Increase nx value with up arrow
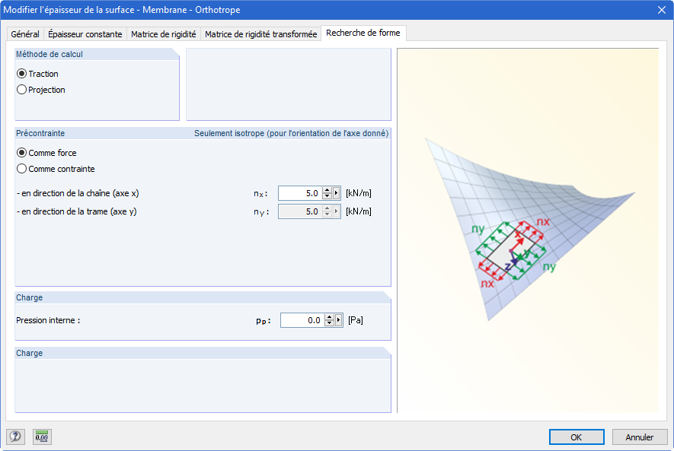 coord(327,190)
